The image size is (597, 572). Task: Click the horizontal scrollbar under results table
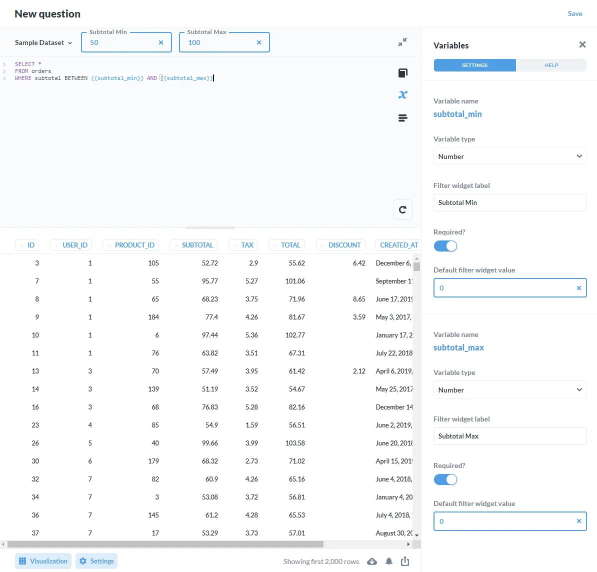click(x=165, y=544)
